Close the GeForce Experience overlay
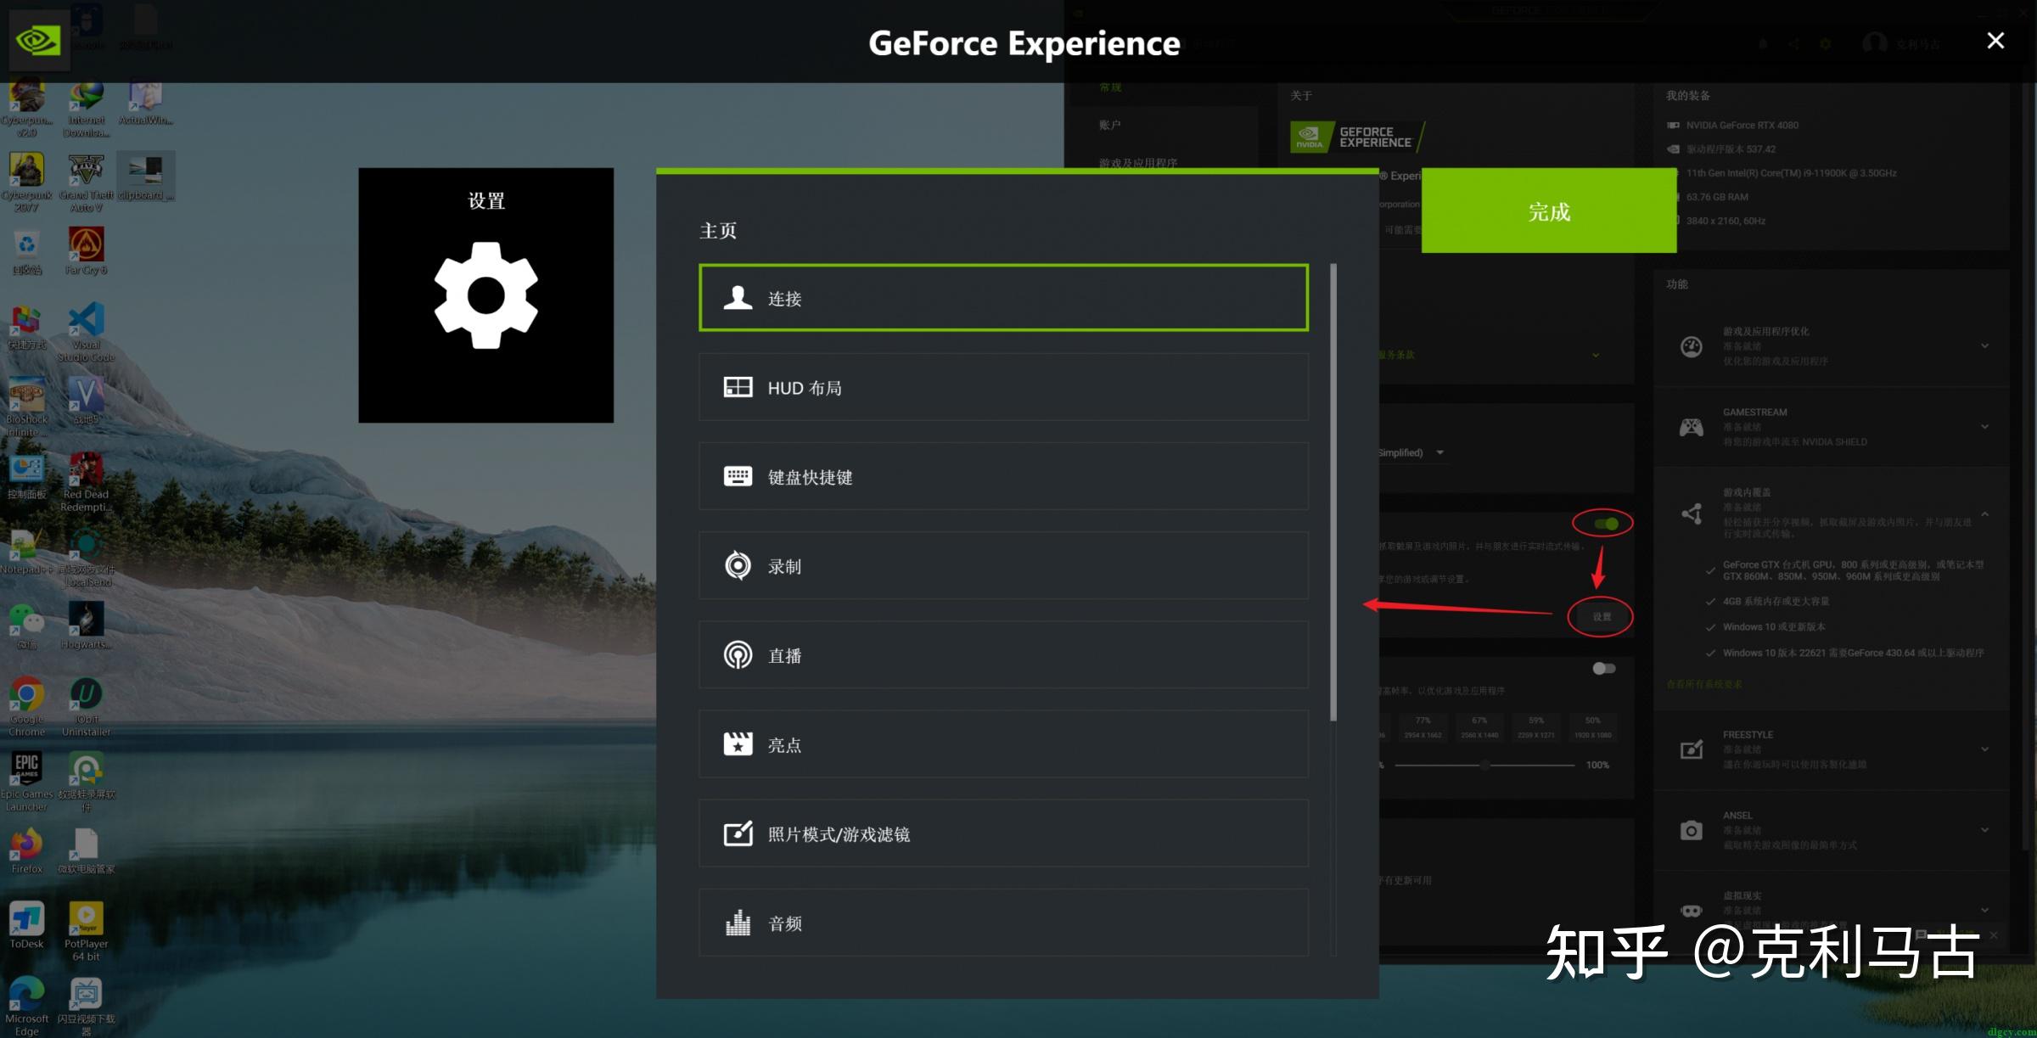The image size is (2037, 1038). 1995,41
